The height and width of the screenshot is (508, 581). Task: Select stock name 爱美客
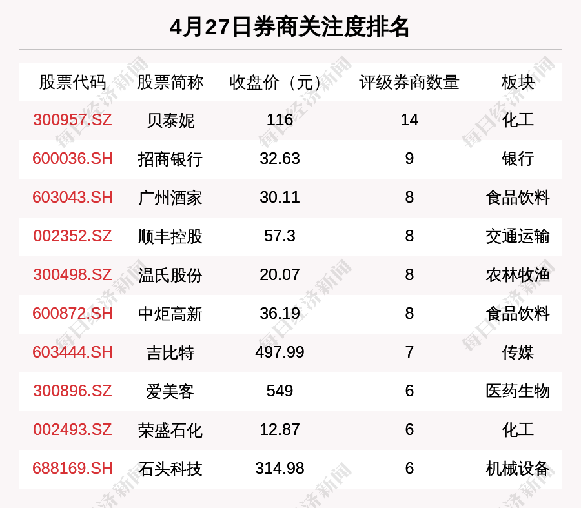pos(170,391)
